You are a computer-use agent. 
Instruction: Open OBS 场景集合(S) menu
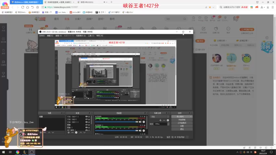[81, 36]
